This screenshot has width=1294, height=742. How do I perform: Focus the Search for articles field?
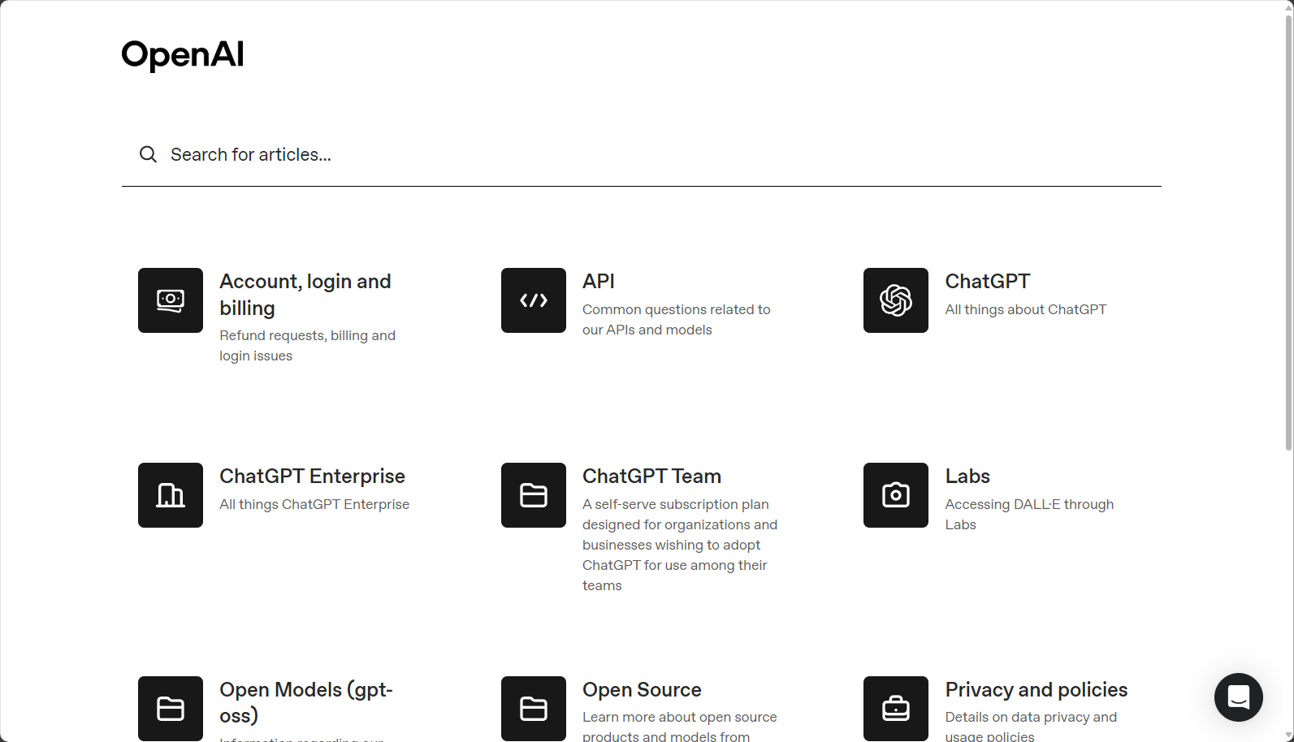pyautogui.click(x=642, y=154)
